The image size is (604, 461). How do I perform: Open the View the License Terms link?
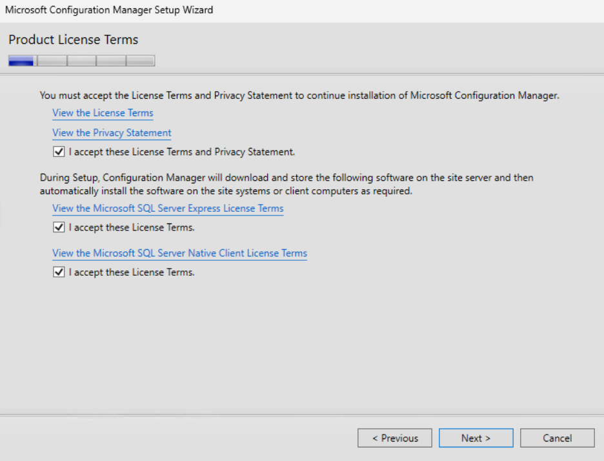click(103, 113)
